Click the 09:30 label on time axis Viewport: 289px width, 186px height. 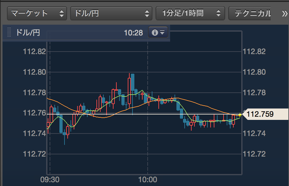[50, 180]
